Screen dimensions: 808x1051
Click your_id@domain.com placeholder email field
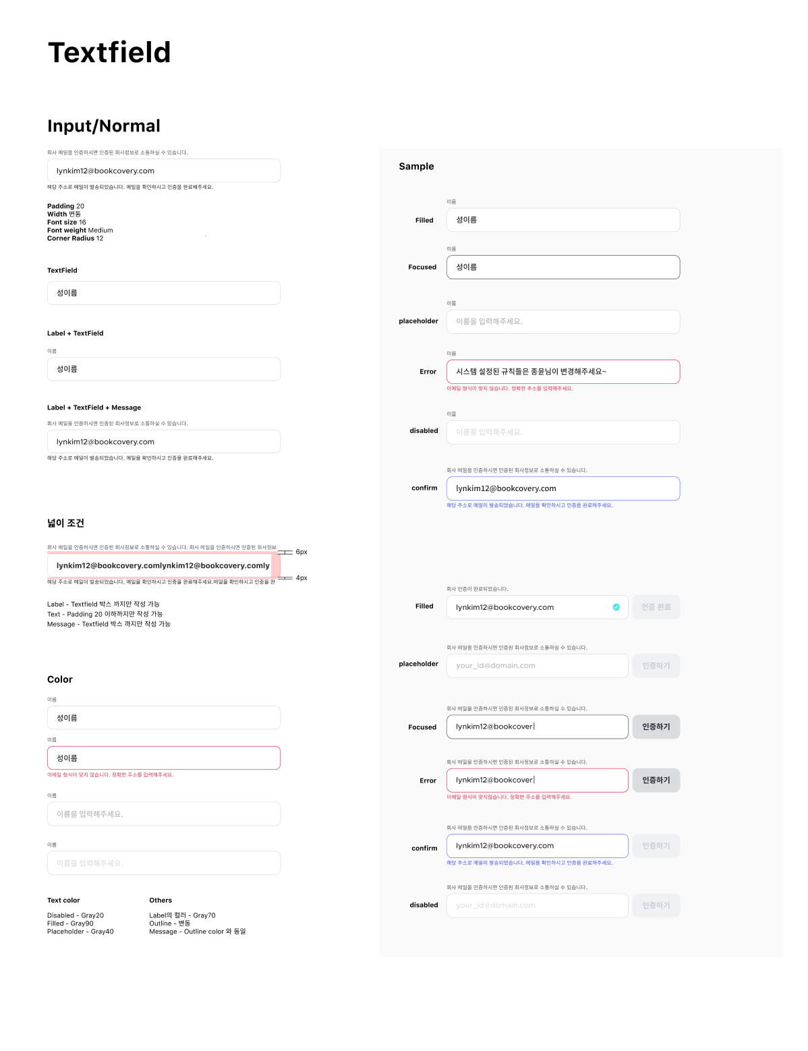point(537,666)
